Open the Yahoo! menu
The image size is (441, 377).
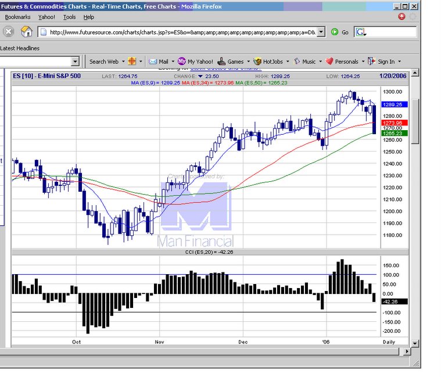click(x=46, y=17)
